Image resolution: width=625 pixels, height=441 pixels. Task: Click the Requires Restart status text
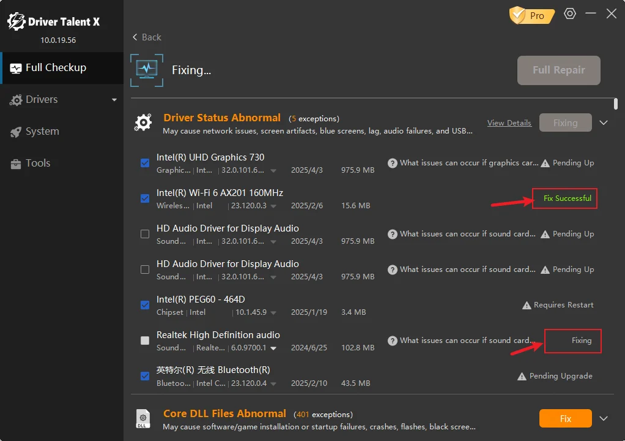coord(564,305)
